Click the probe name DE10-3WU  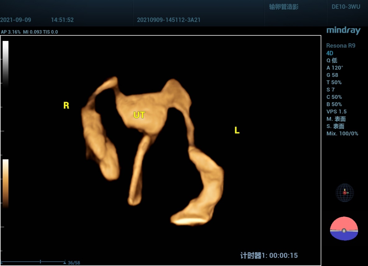[346, 7]
